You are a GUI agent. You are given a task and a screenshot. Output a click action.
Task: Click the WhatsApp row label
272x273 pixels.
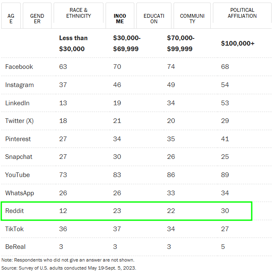[19, 193]
